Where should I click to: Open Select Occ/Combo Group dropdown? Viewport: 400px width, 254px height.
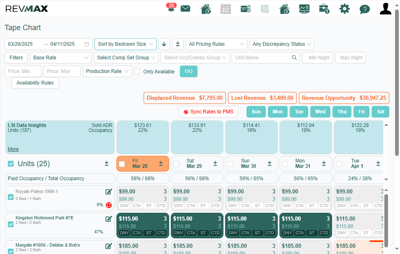pyautogui.click(x=195, y=57)
